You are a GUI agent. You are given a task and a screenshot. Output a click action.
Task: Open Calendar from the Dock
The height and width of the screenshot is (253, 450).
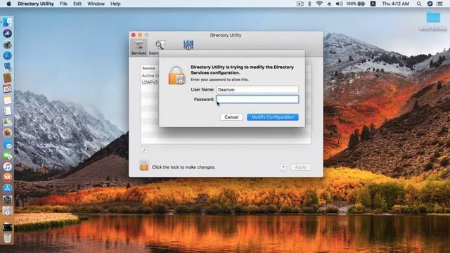[x=8, y=89]
